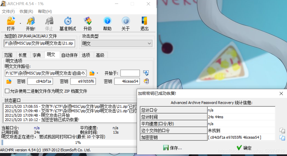This screenshot has width=287, height=156.
Task: Click the key field containing e97d55f6
Action: point(83,81)
